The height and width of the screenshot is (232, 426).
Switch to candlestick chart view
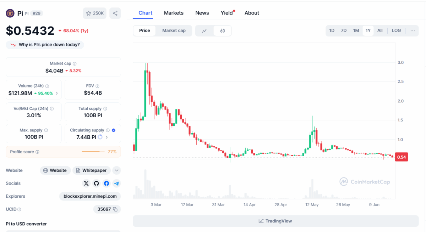(x=223, y=31)
